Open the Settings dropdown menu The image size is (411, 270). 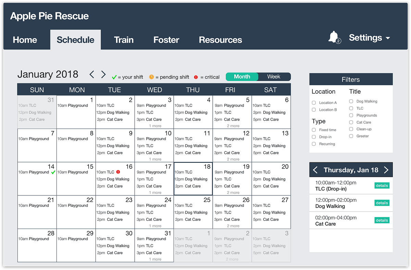click(369, 38)
